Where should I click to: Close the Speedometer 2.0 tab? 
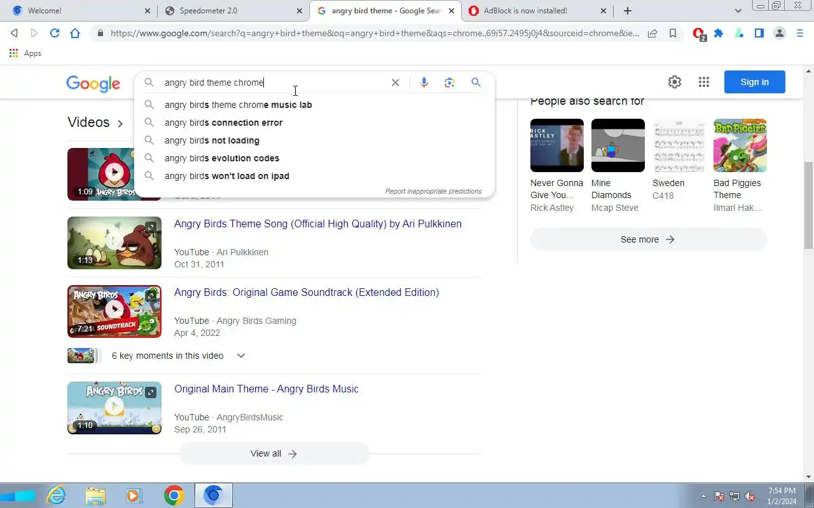[300, 11]
